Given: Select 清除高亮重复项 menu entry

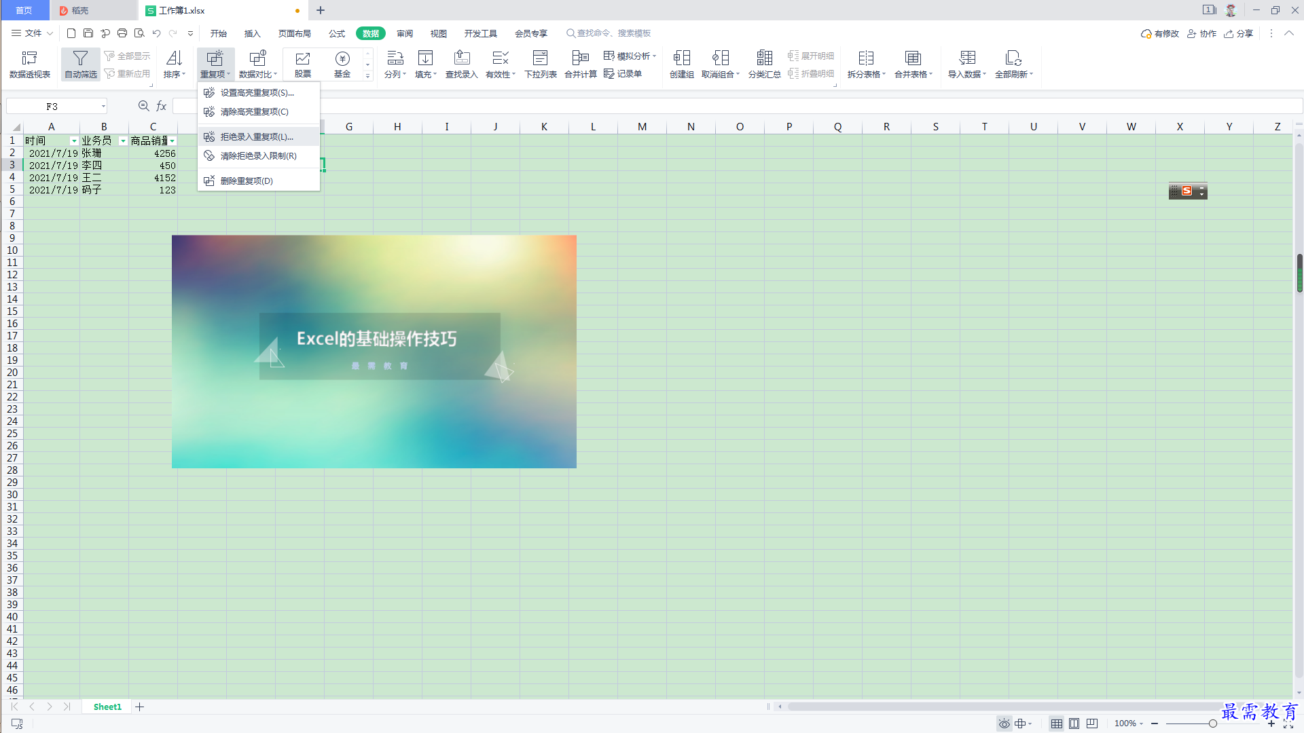Looking at the screenshot, I should 259,111.
